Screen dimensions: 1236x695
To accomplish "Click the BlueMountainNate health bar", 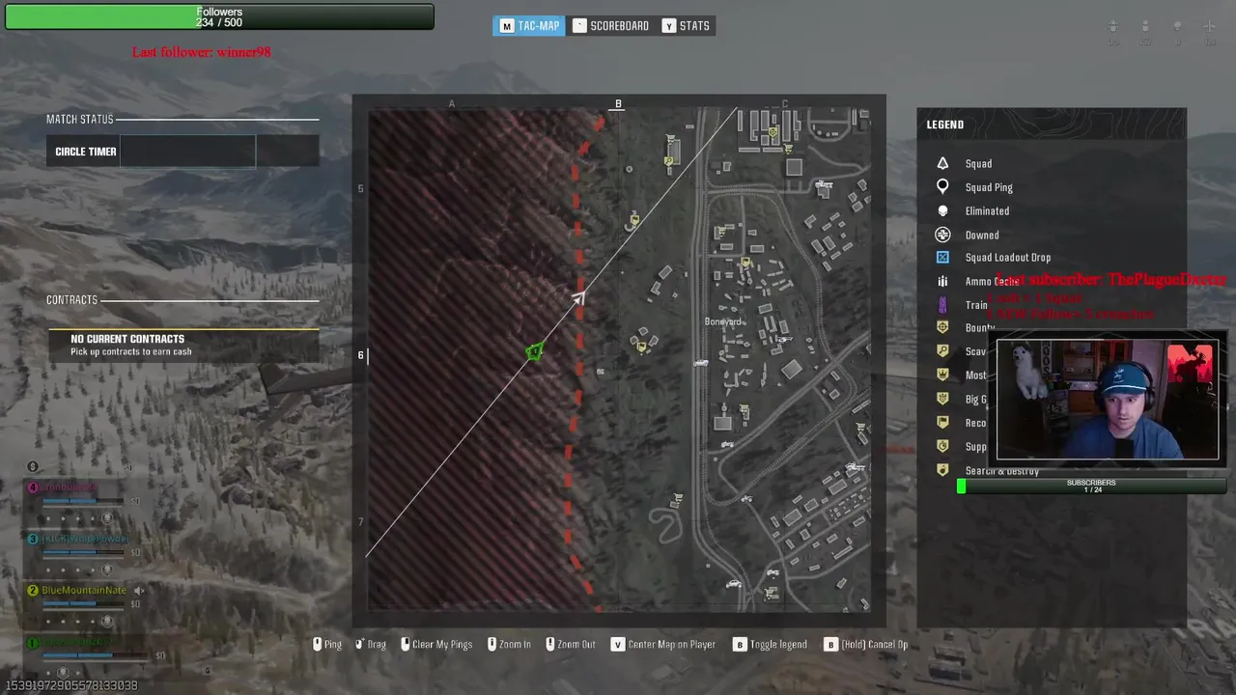I will point(83,604).
